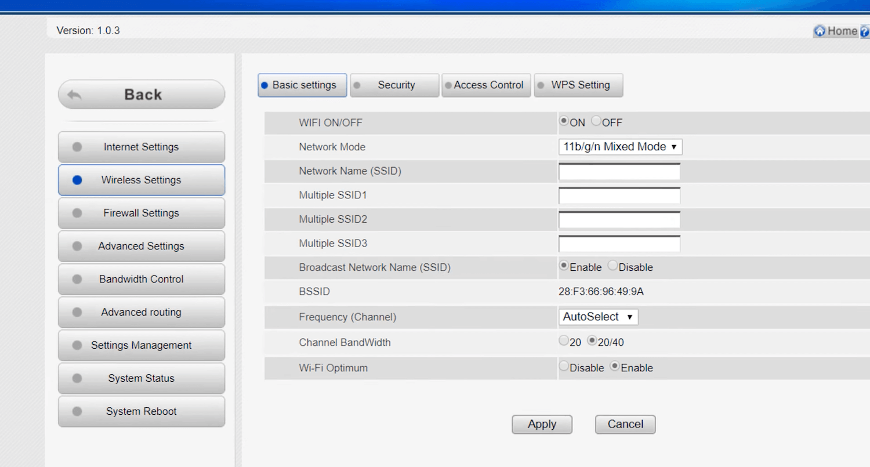Select System Reboot in the sidebar

(142, 411)
